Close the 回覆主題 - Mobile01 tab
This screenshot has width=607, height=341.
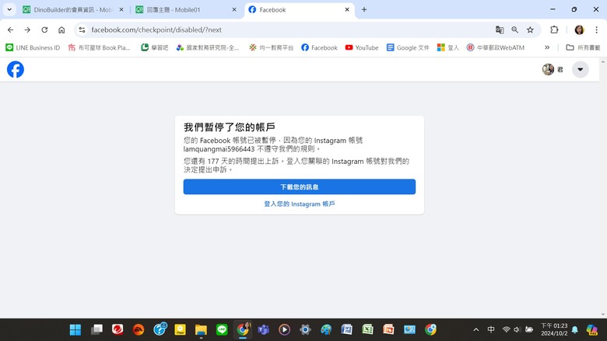234,9
